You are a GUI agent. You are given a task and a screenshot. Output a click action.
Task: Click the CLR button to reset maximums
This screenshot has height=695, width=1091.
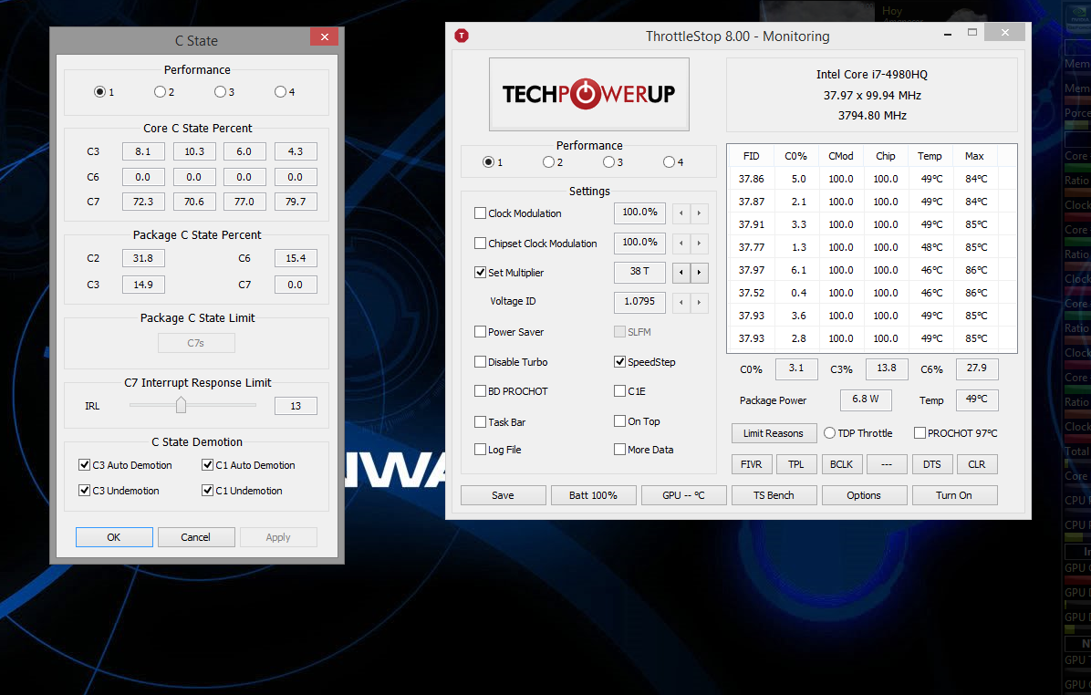pyautogui.click(x=977, y=464)
